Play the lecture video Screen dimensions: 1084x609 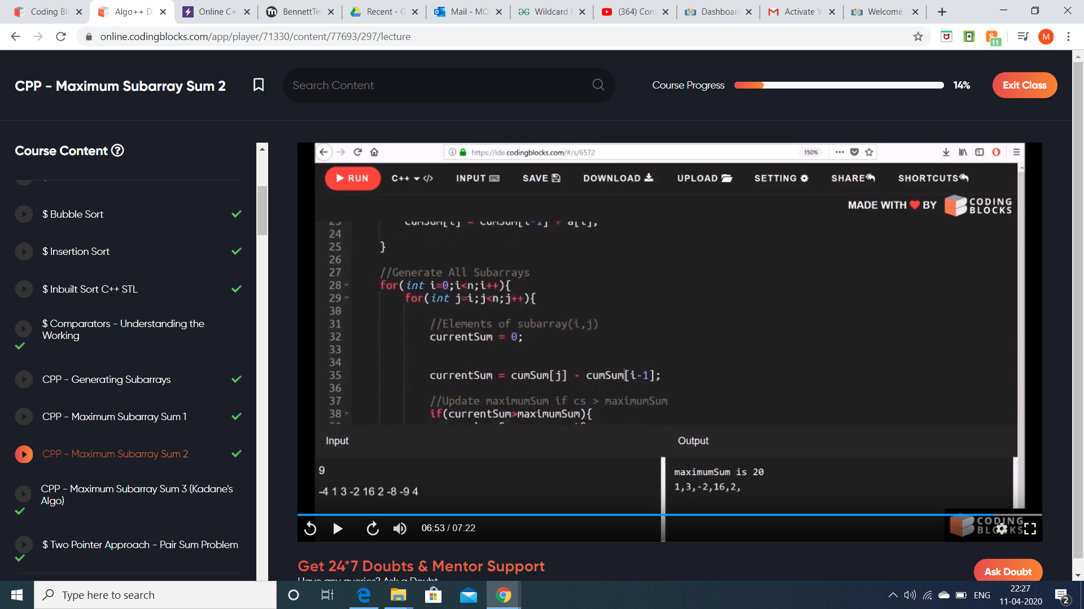tap(338, 528)
